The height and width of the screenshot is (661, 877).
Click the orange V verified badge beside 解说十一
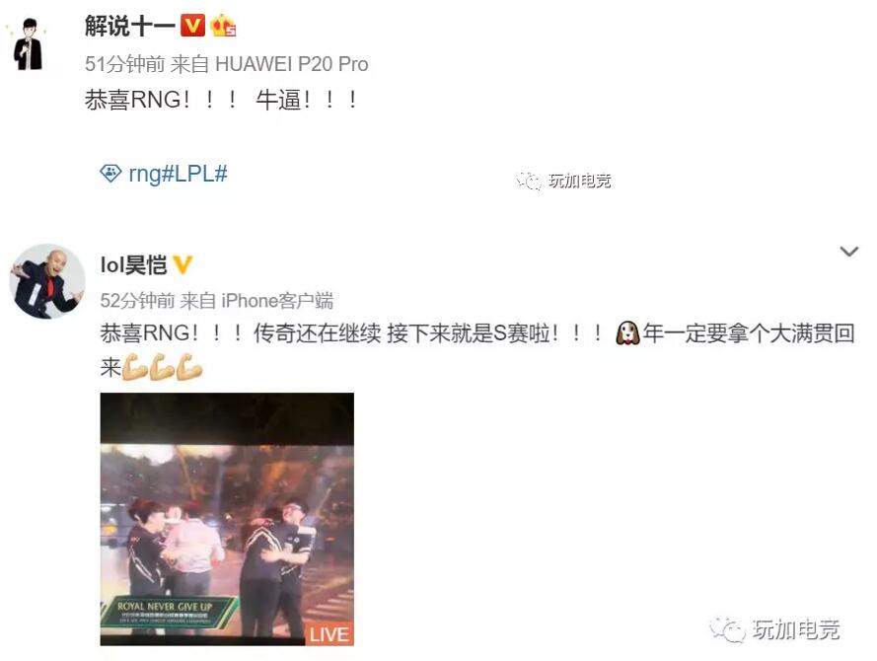coord(192,26)
